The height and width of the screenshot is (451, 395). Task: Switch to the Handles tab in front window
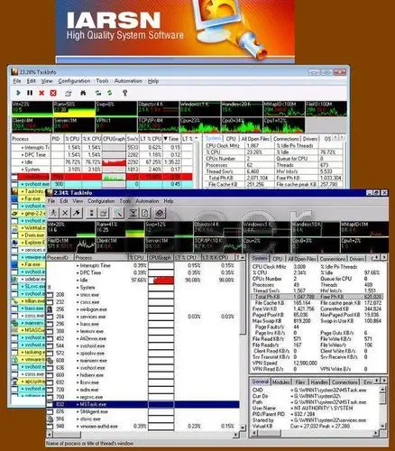[x=319, y=382]
